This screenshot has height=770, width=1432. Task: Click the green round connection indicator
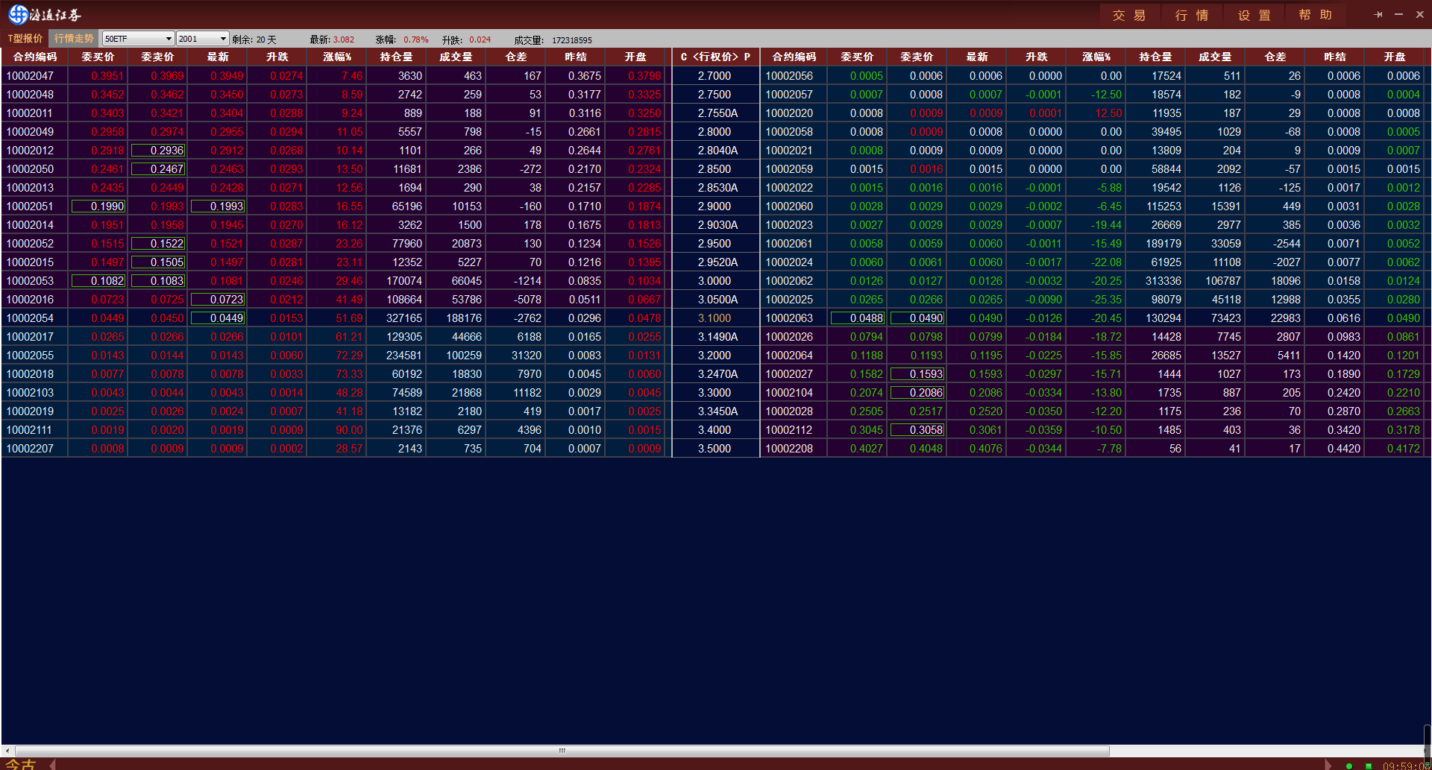pyautogui.click(x=1348, y=766)
